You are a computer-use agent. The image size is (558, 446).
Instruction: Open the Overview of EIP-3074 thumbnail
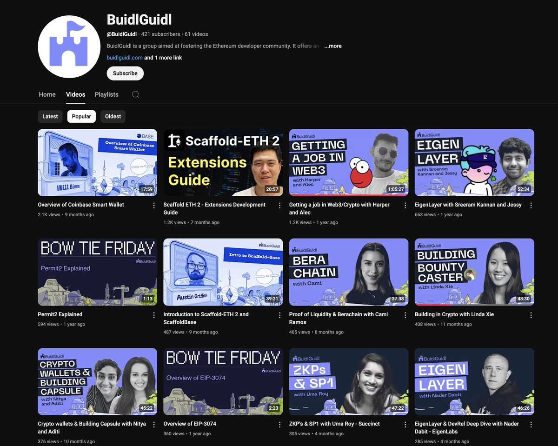223,381
